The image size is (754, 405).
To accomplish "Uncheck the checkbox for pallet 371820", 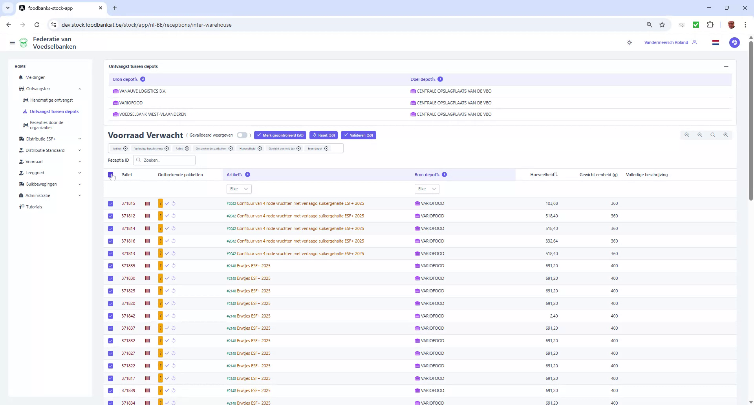I will pos(110,303).
